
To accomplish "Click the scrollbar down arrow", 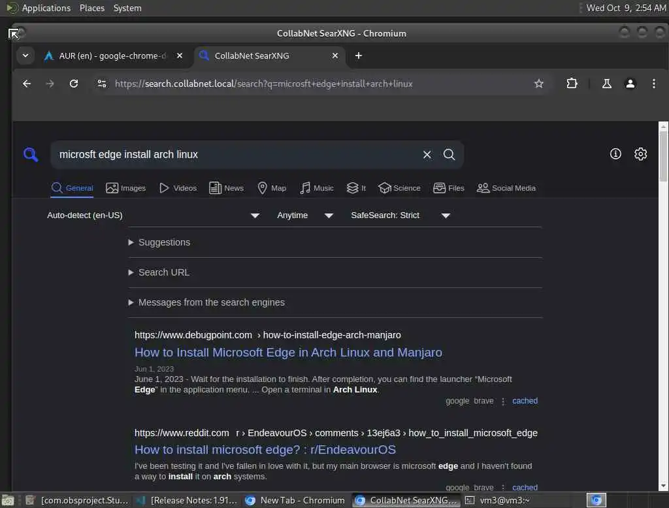I will click(663, 486).
